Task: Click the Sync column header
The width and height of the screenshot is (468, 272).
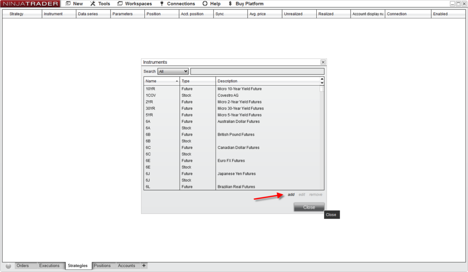Action: click(230, 14)
